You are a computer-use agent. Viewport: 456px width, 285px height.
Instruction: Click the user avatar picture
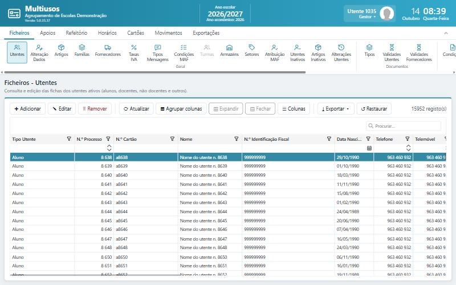(x=387, y=13)
